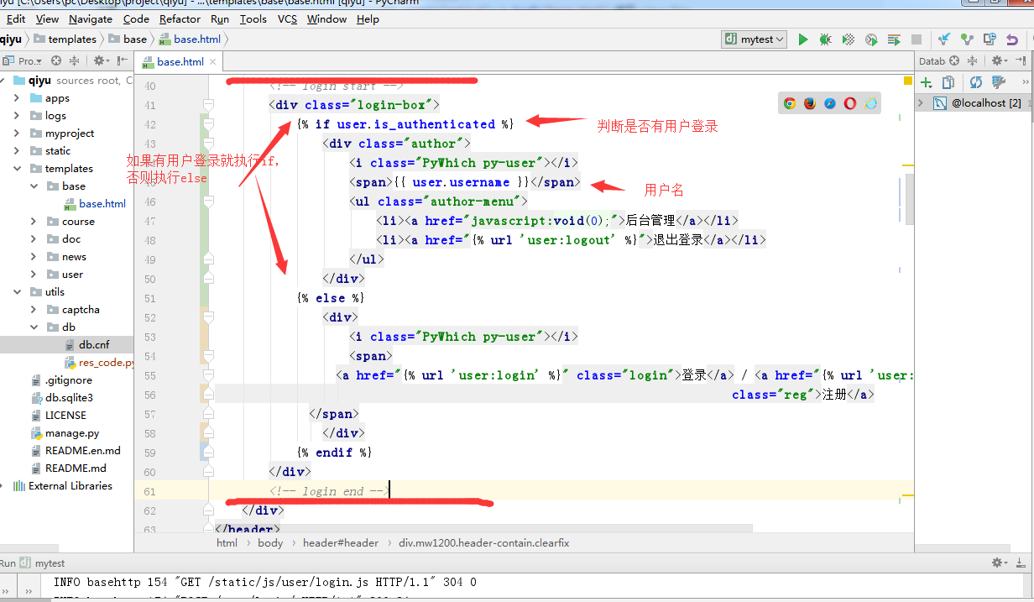Open page preview in Internet Explorer

coord(871,103)
